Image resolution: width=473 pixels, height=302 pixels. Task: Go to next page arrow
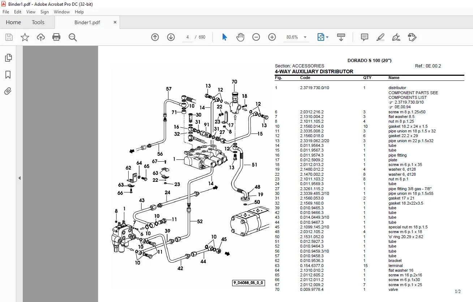pos(171,37)
